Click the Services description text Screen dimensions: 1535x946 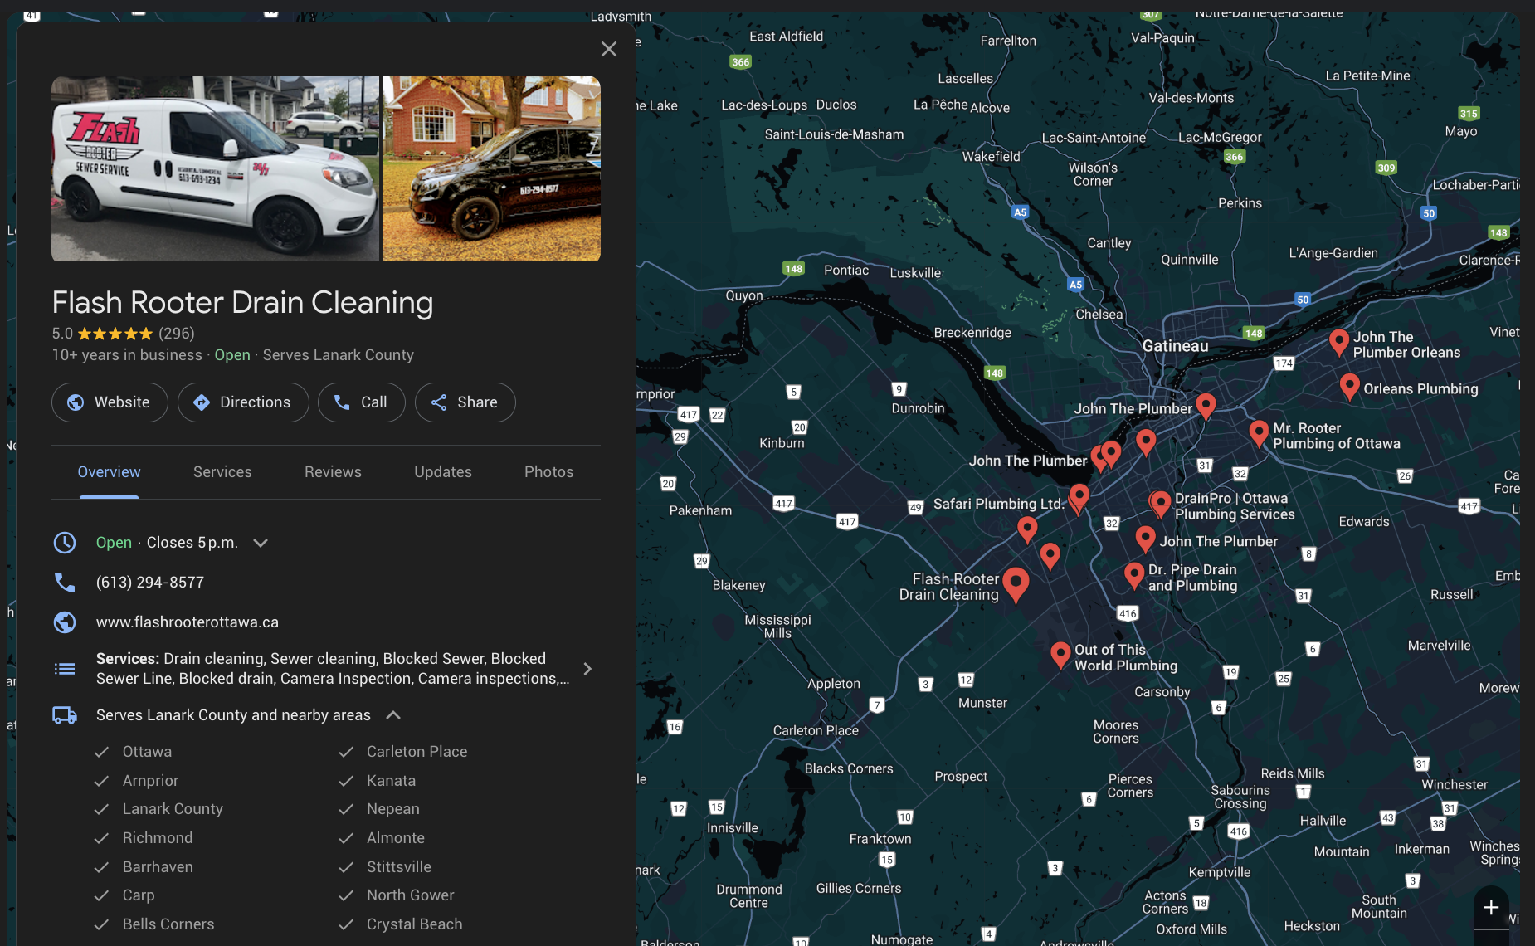[x=333, y=669]
